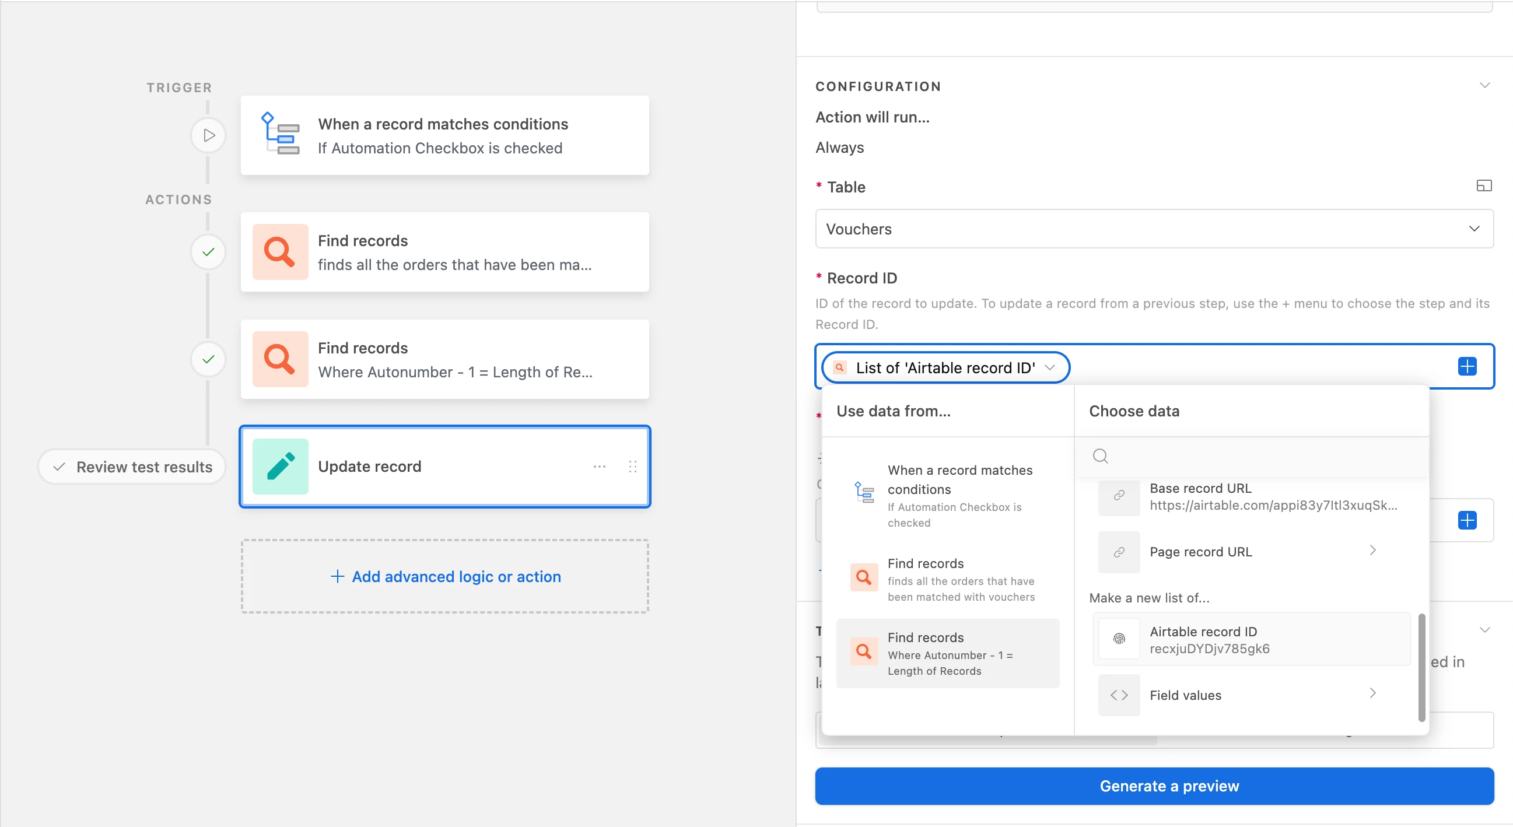Choose Airtable record ID from list options
This screenshot has height=827, width=1513.
[x=1251, y=640]
